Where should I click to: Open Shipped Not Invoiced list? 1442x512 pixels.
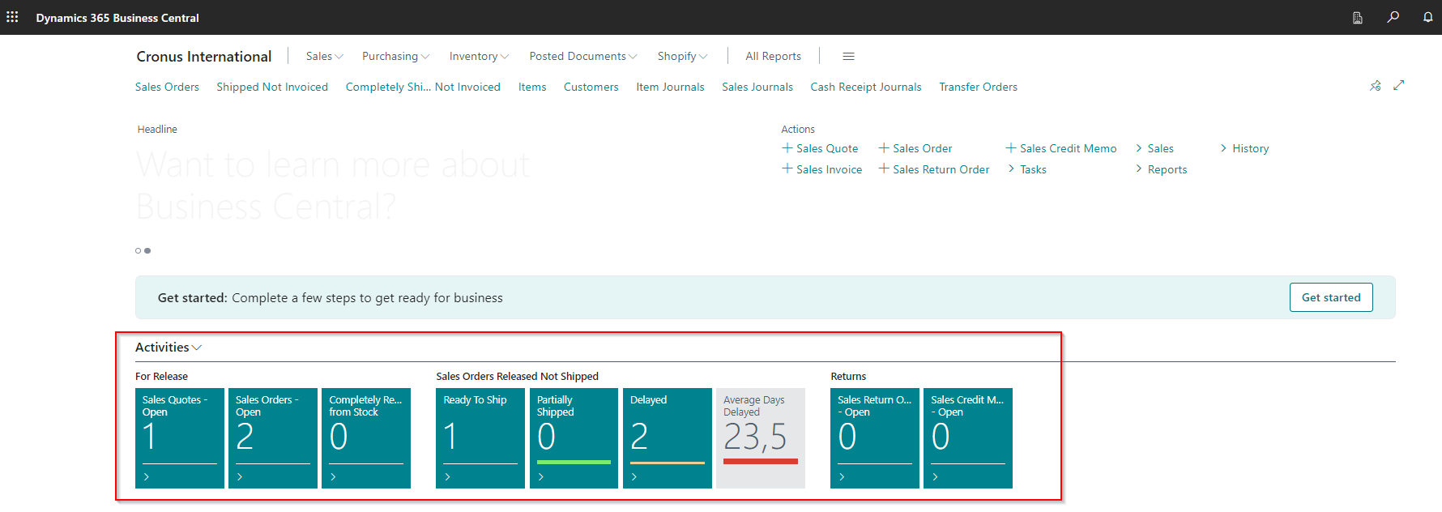point(272,87)
